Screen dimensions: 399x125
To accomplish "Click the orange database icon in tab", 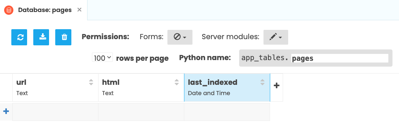I will click(9, 10).
